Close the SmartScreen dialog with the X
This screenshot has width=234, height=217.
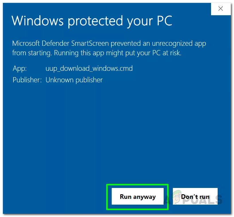coord(221,9)
